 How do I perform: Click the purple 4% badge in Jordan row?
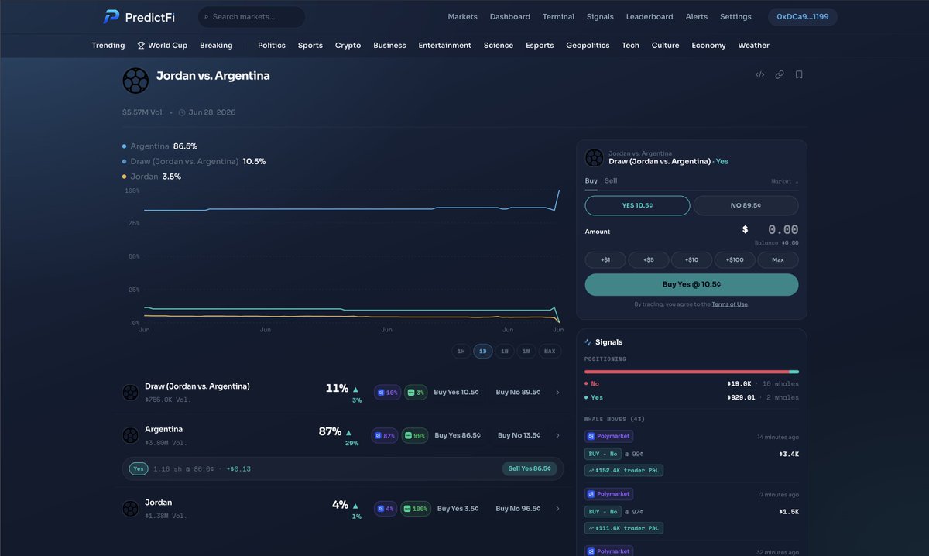click(x=386, y=509)
